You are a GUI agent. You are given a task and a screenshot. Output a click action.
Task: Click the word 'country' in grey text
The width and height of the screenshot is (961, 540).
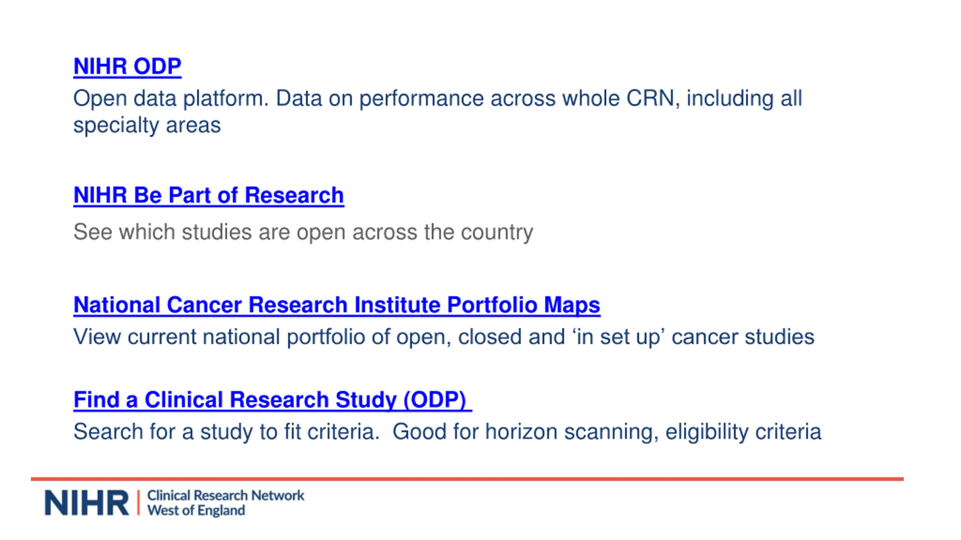point(497,232)
